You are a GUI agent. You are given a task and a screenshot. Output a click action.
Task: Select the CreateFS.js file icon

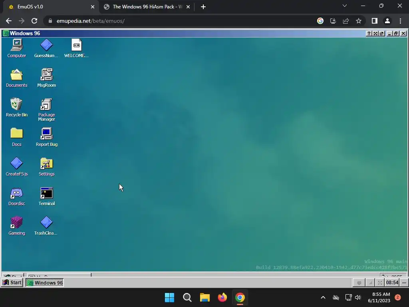pyautogui.click(x=16, y=167)
